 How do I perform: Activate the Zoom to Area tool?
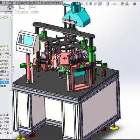[x=82, y=4]
